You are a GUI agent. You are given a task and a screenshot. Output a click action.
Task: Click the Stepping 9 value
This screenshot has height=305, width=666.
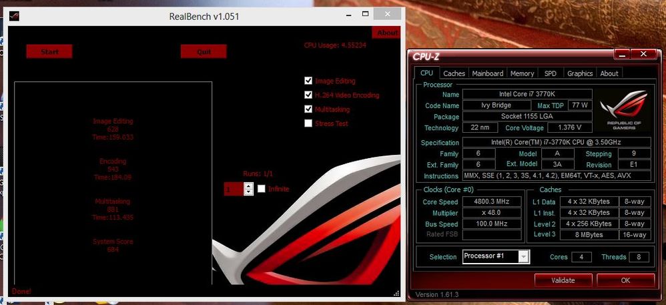634,154
